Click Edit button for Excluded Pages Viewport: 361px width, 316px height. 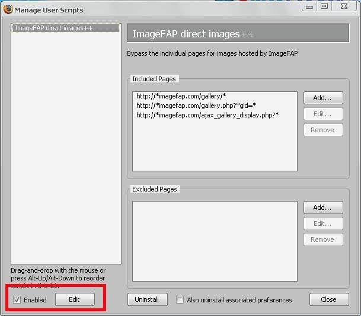(323, 224)
